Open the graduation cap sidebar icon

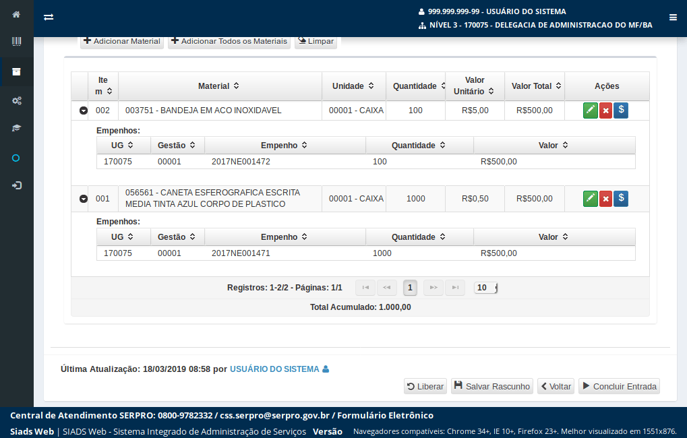coord(16,128)
